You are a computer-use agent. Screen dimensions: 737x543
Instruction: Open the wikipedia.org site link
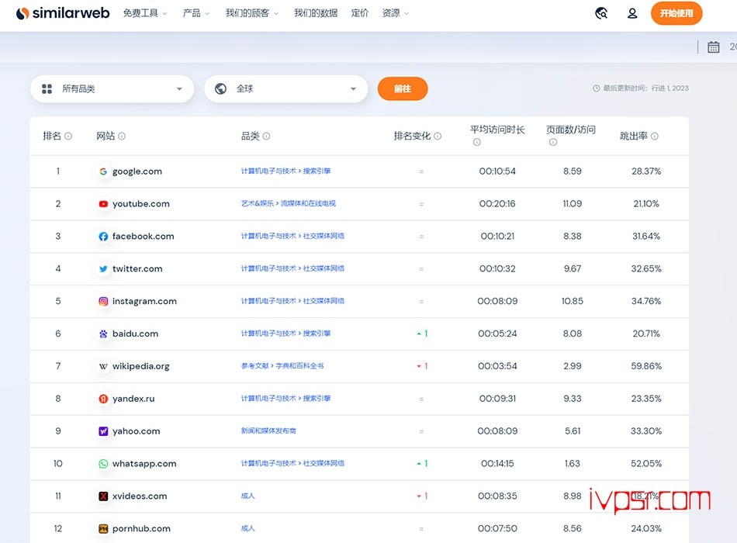141,366
